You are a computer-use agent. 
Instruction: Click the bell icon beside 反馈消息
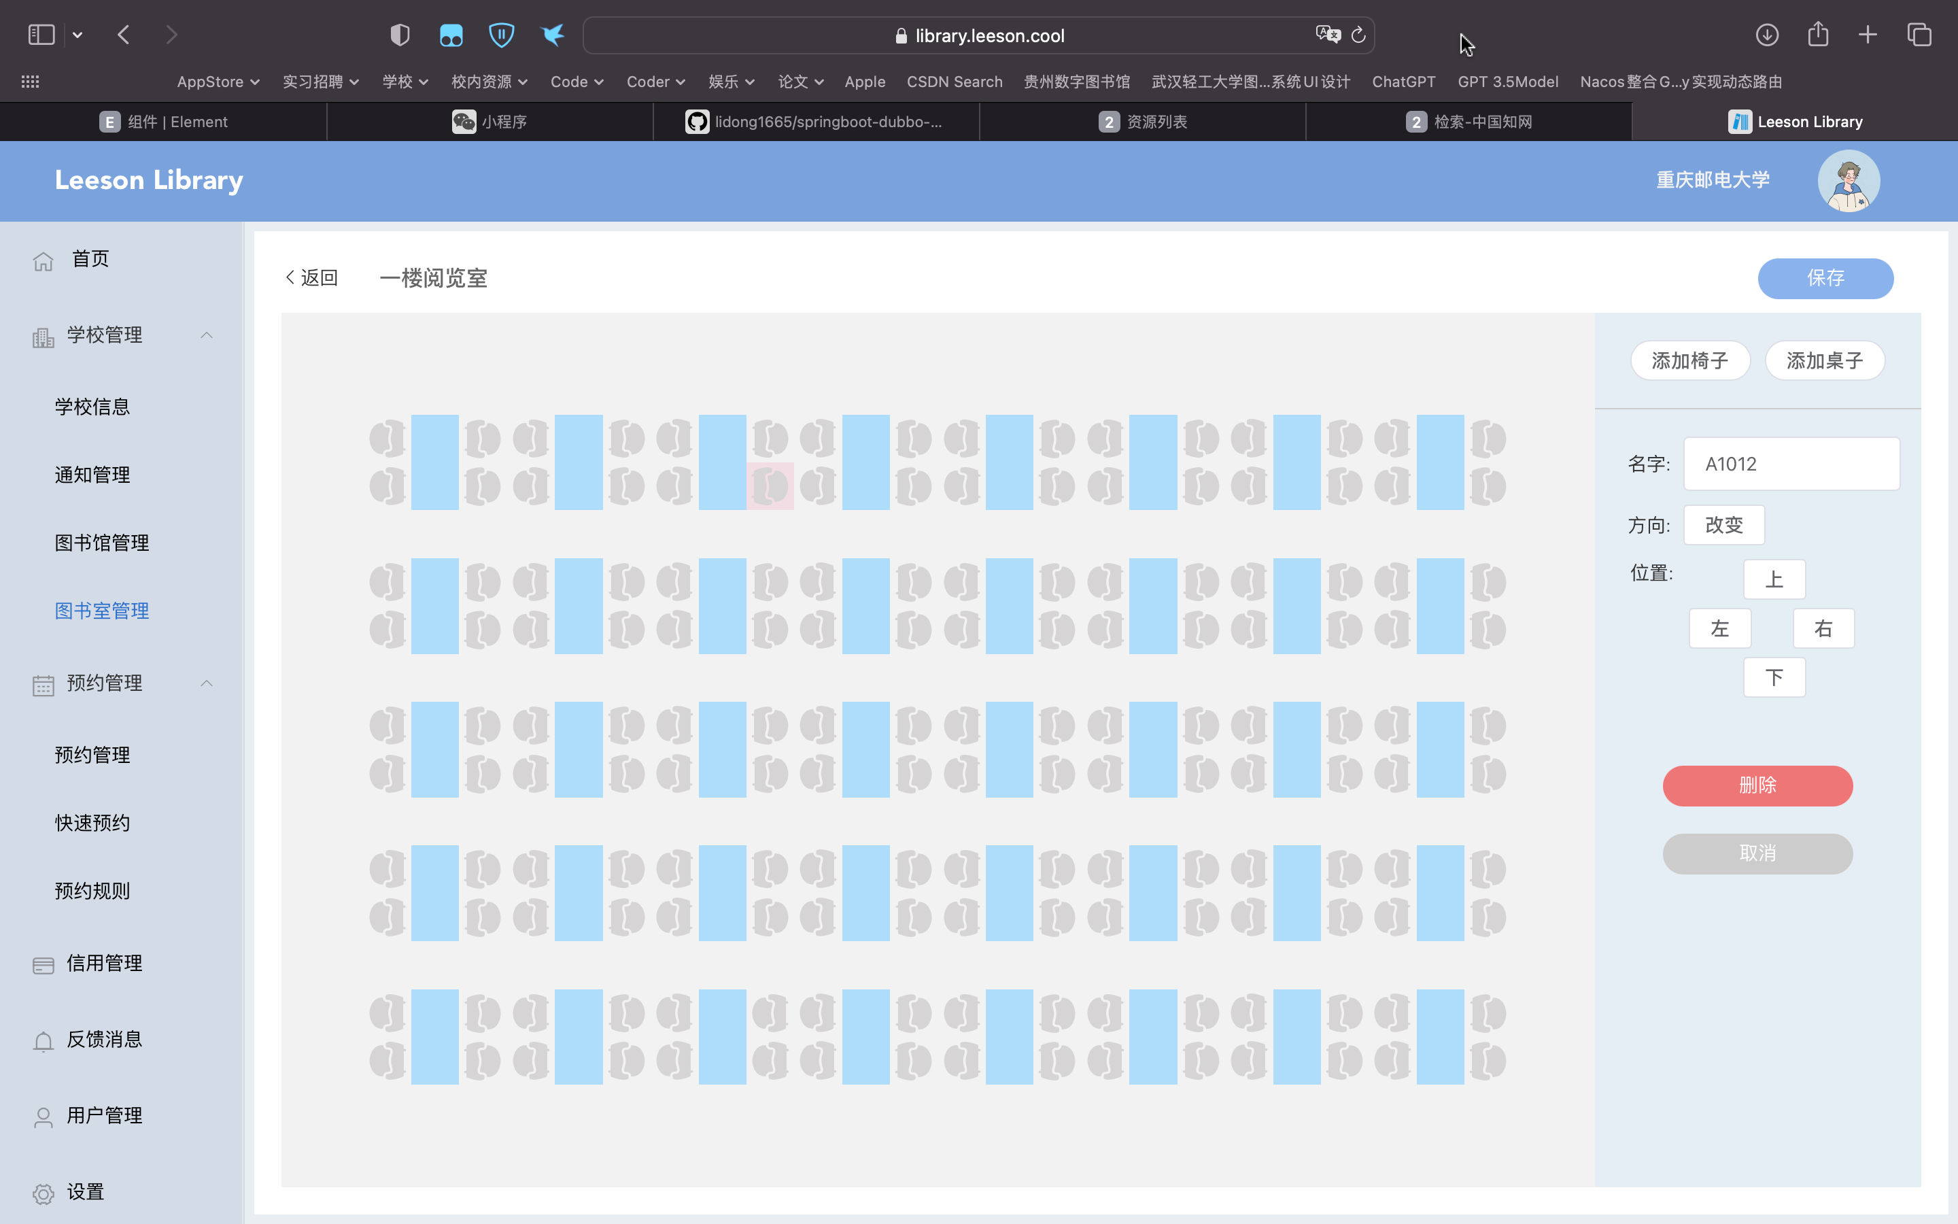(43, 1041)
